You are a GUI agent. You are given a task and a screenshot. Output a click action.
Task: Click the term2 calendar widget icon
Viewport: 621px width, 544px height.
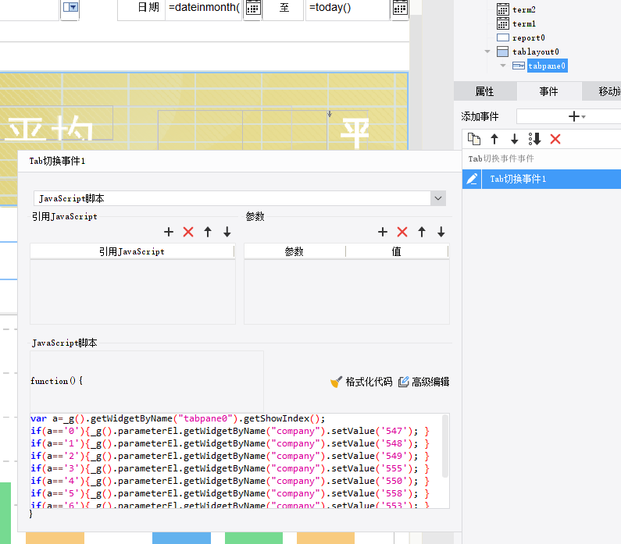coord(502,9)
